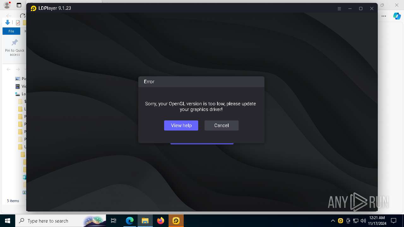
Task: Click the LDPlayer system tray icon
Action: [x=340, y=221]
